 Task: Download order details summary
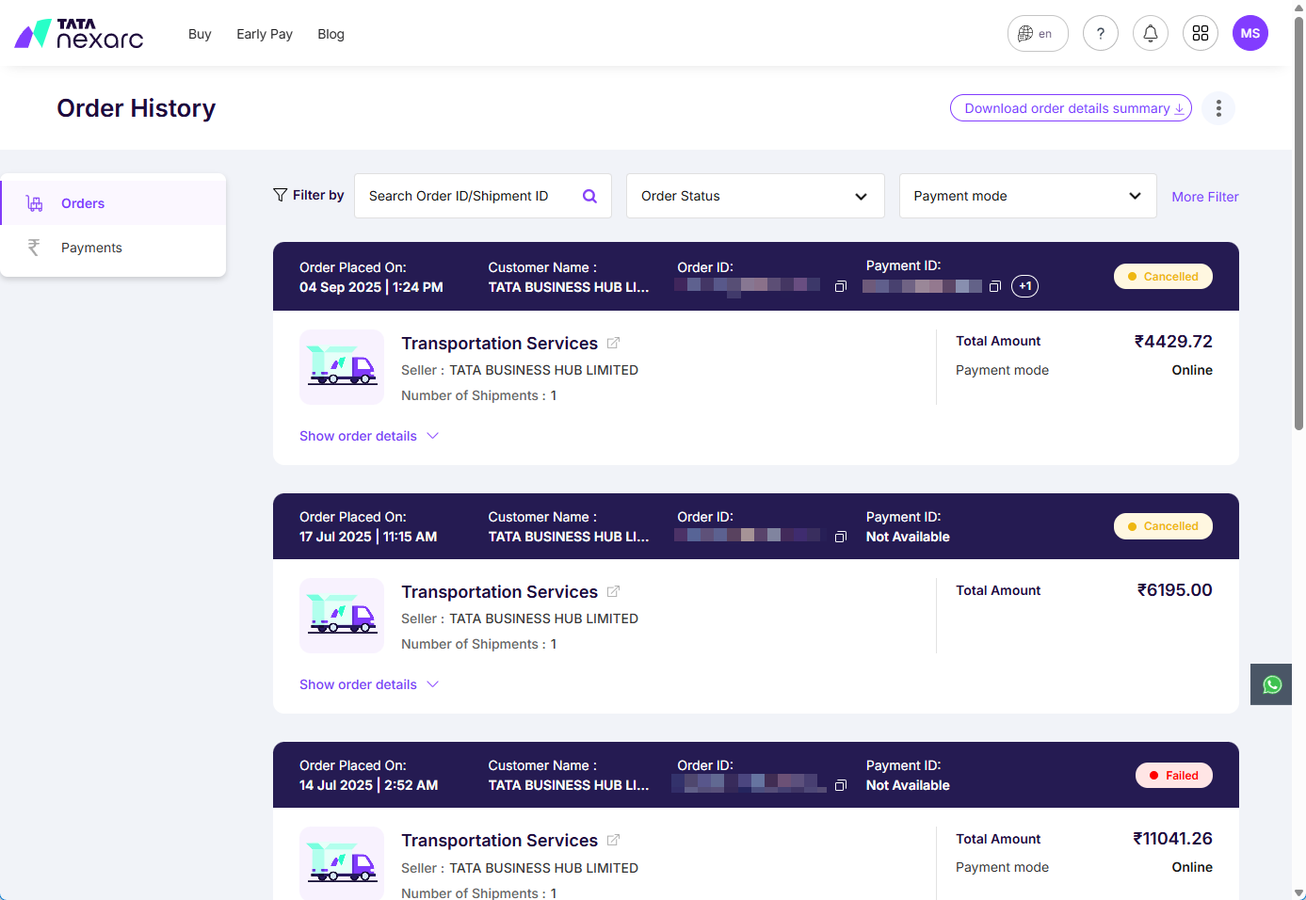[x=1071, y=108]
